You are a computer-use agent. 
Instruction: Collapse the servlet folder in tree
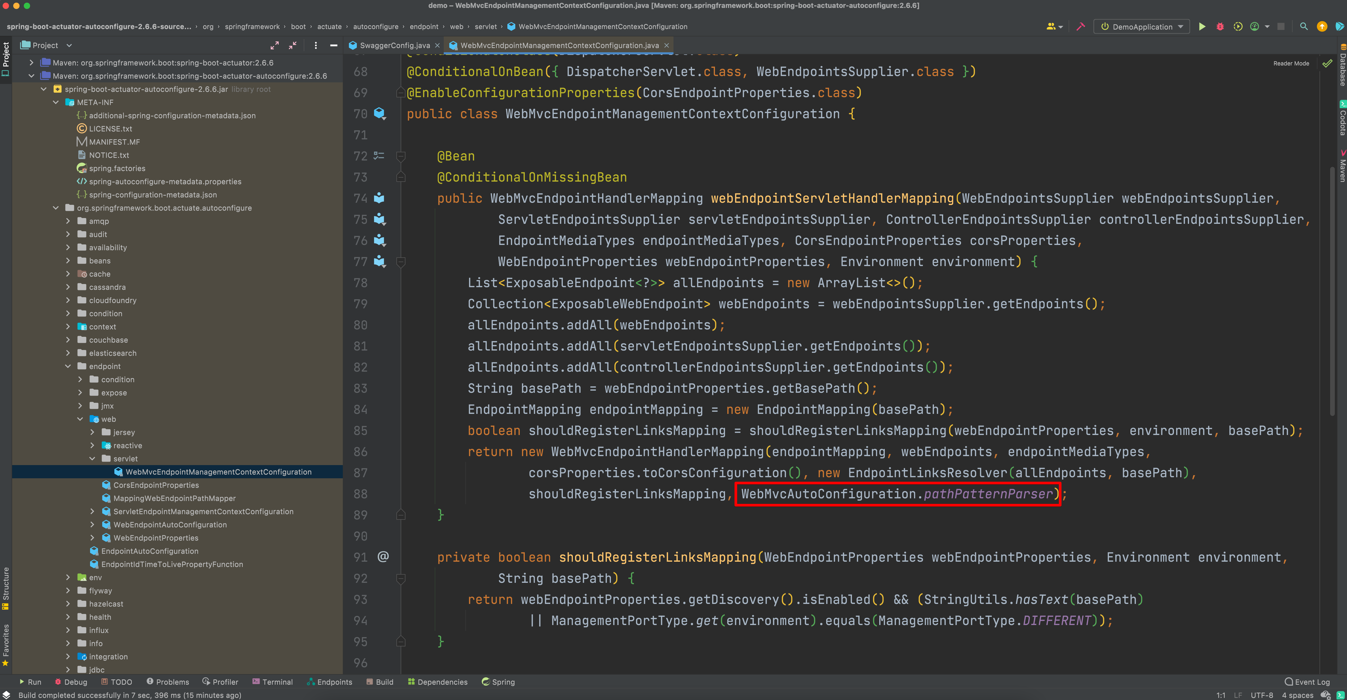point(92,459)
